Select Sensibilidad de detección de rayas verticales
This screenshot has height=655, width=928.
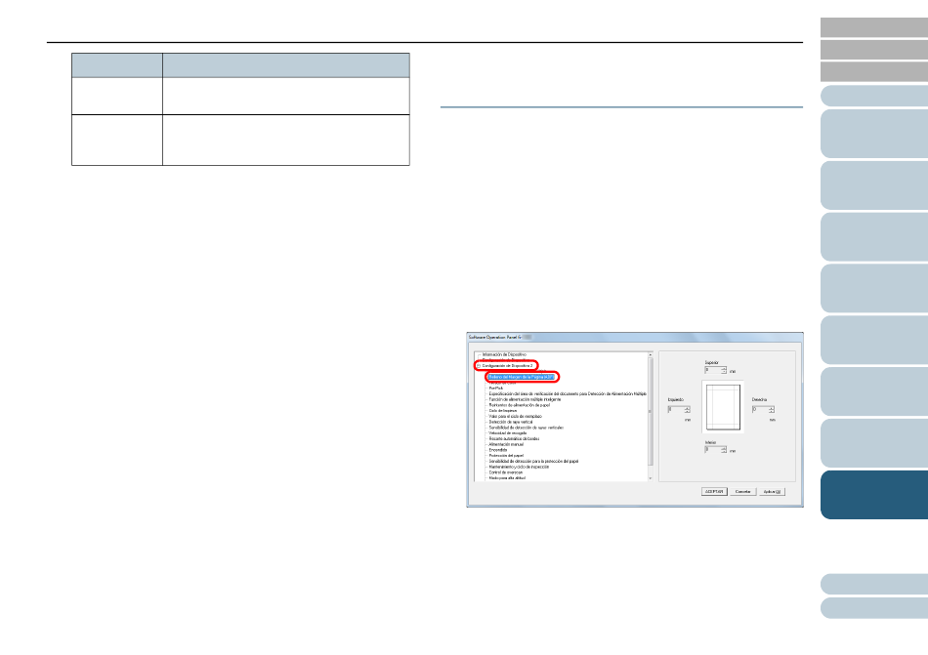(526, 428)
